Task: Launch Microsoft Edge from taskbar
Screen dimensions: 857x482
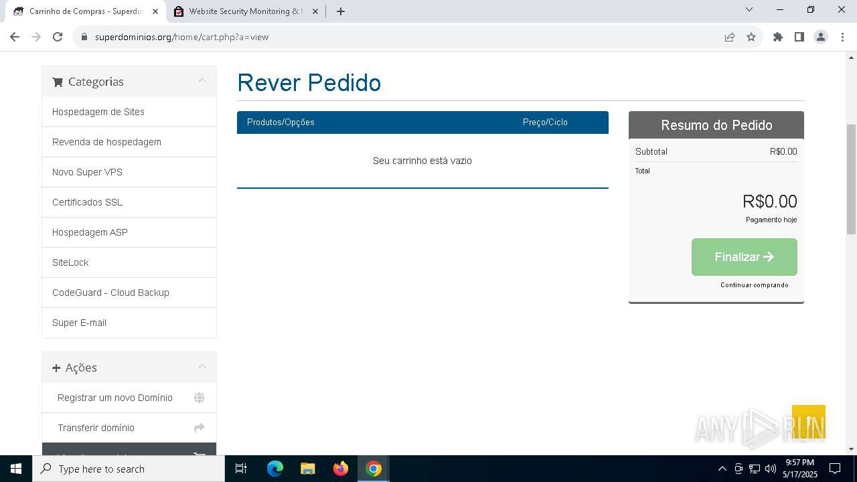Action: tap(275, 469)
